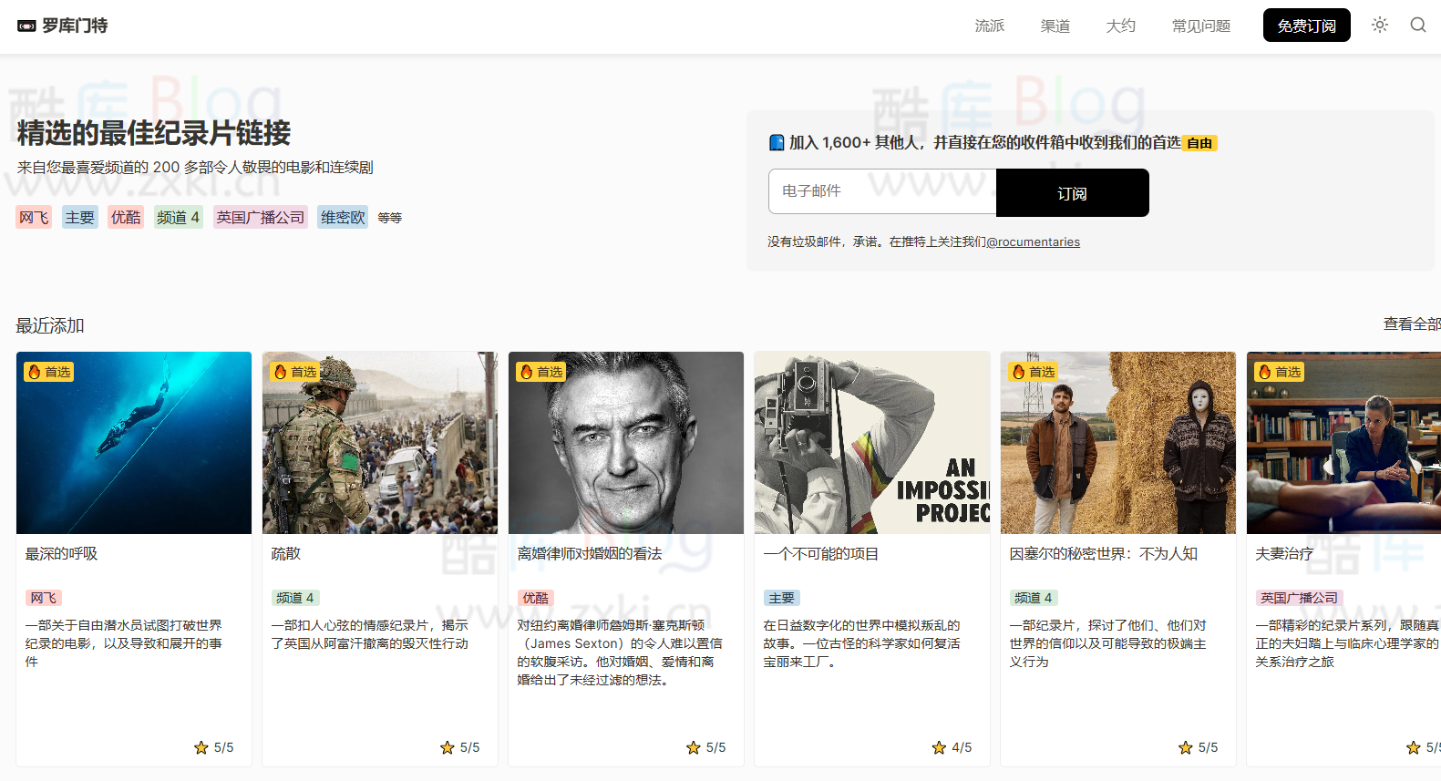The height and width of the screenshot is (781, 1441).
Task: Focus the 电子邮件 input field
Action: pos(882,191)
